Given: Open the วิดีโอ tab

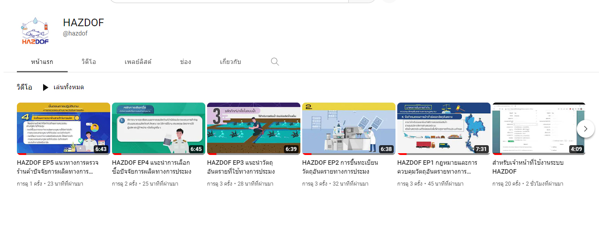Looking at the screenshot, I should [x=89, y=62].
